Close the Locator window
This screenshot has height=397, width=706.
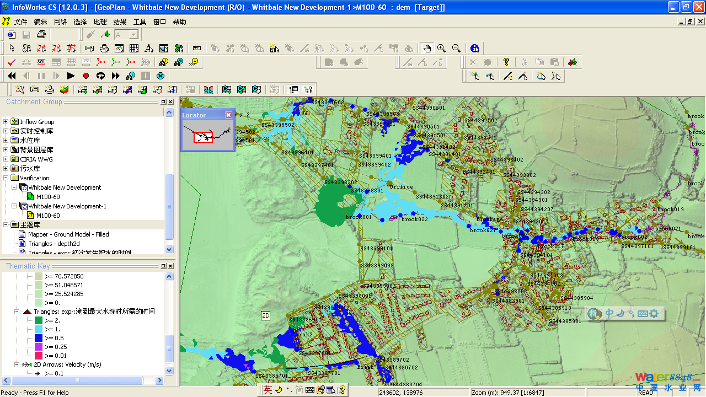(228, 115)
